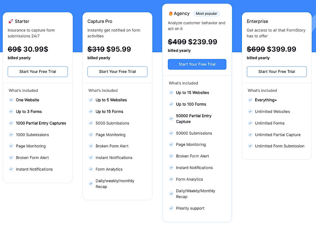This screenshot has height=226, width=316.
Task: Select the Most popular badge
Action: [206, 14]
